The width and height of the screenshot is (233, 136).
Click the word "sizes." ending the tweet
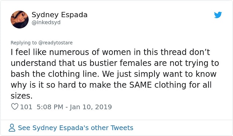click(22, 96)
